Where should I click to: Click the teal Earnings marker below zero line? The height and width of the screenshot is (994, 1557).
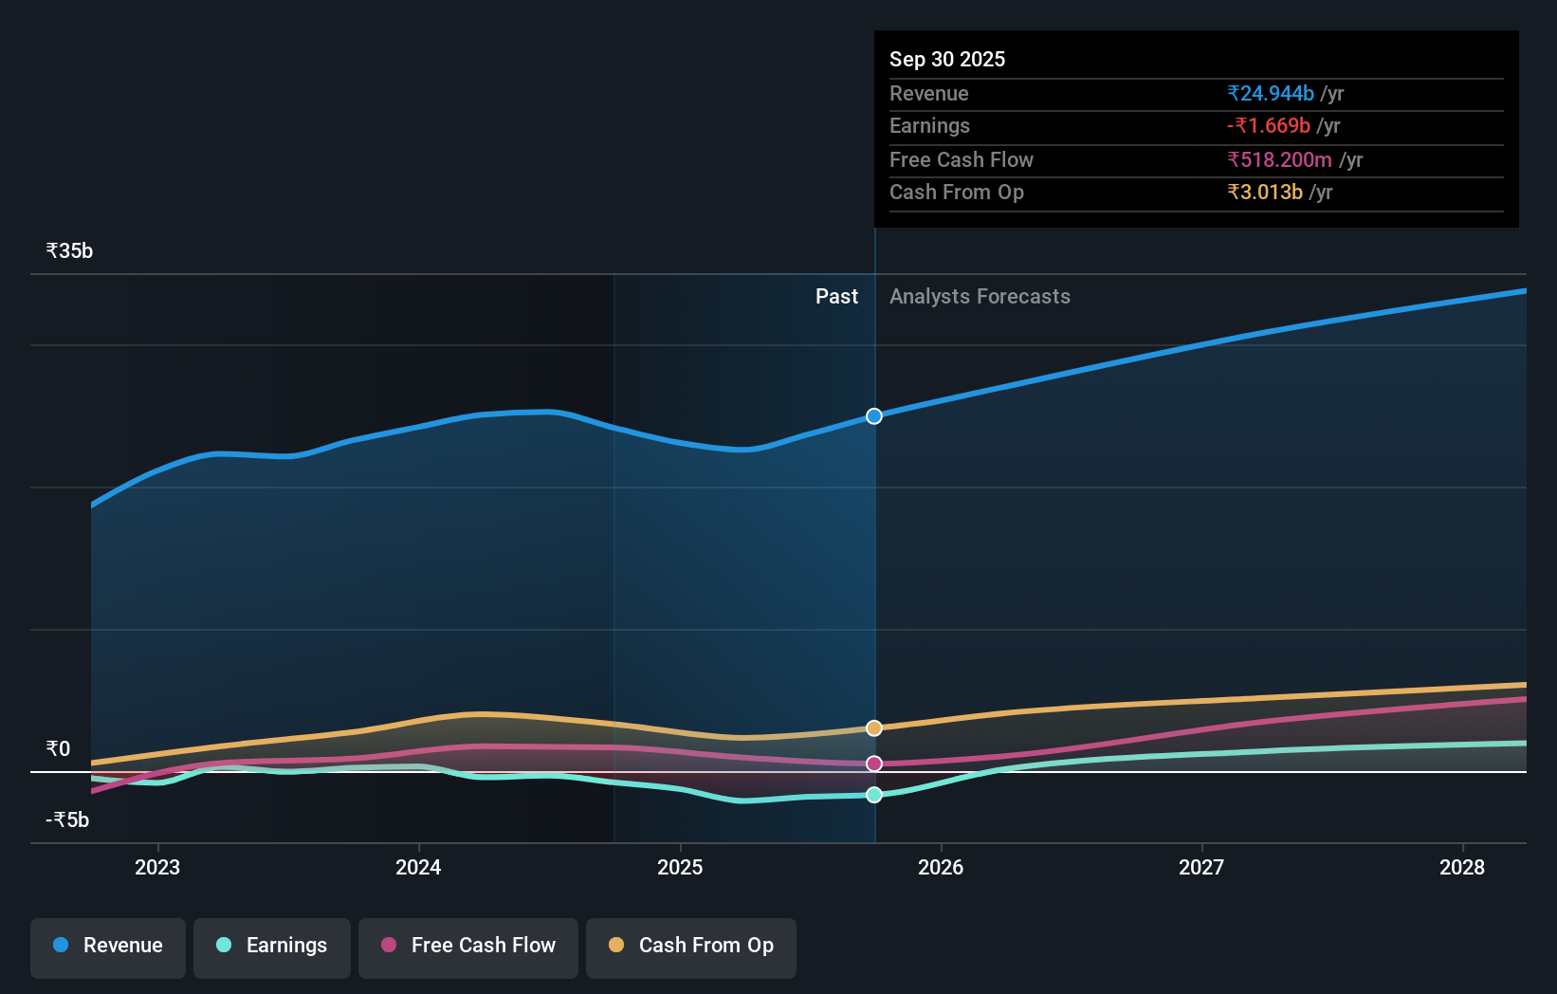pos(873,795)
